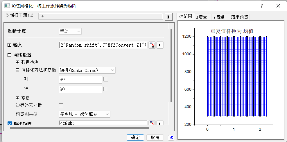Open the 随机(Renka Cline) method dropdown
This screenshot has height=142, width=287.
click(x=87, y=70)
